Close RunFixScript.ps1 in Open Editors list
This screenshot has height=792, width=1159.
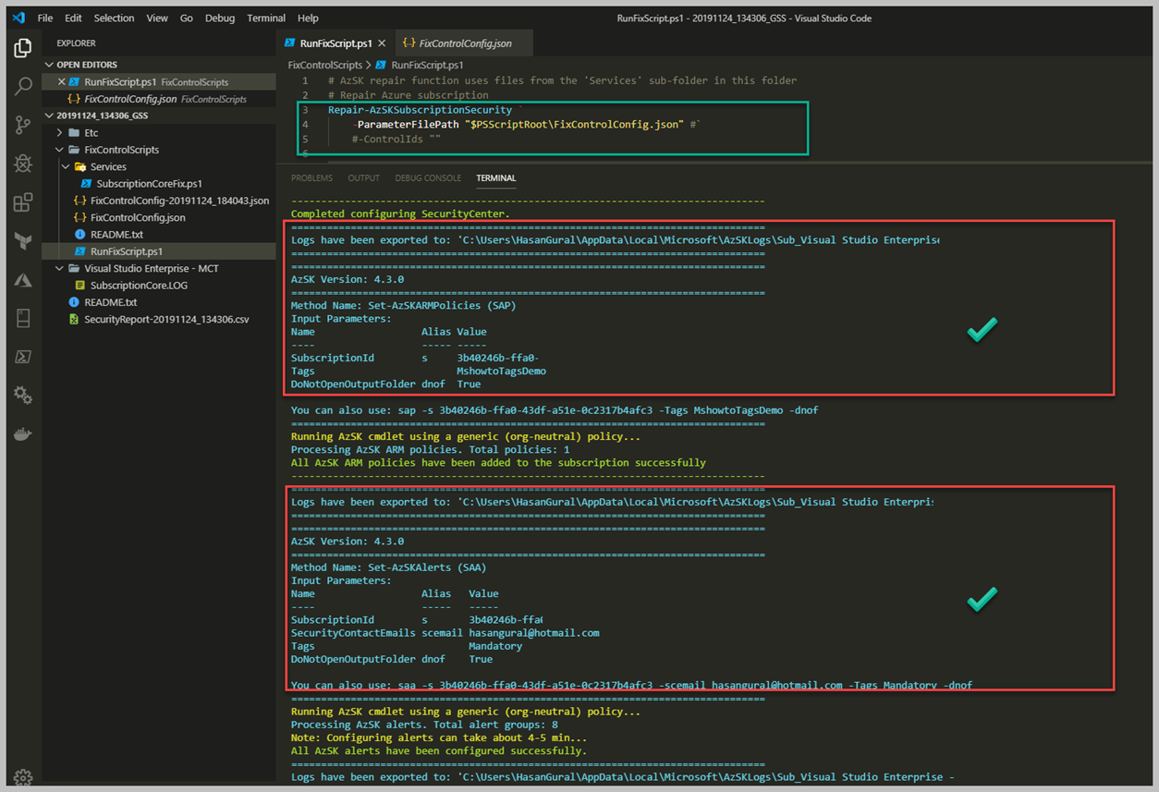tap(61, 82)
